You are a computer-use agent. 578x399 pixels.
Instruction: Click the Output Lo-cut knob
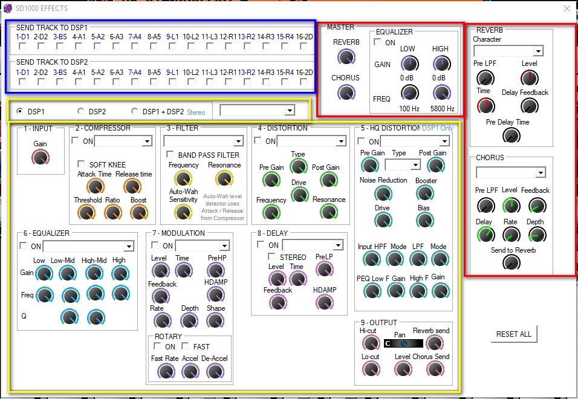pyautogui.click(x=371, y=369)
